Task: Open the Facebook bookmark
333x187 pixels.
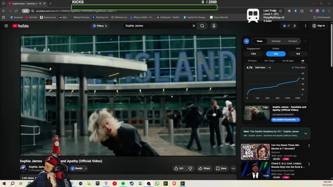Action: click(x=16, y=17)
